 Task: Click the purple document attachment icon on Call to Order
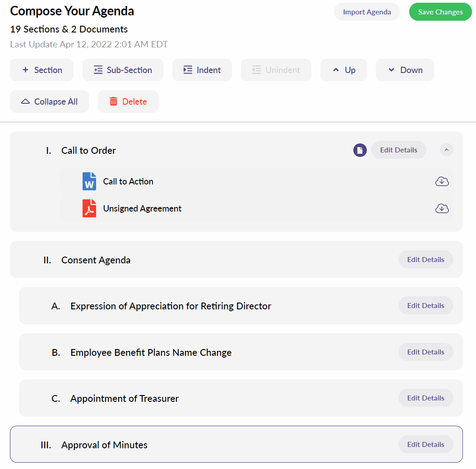click(360, 150)
